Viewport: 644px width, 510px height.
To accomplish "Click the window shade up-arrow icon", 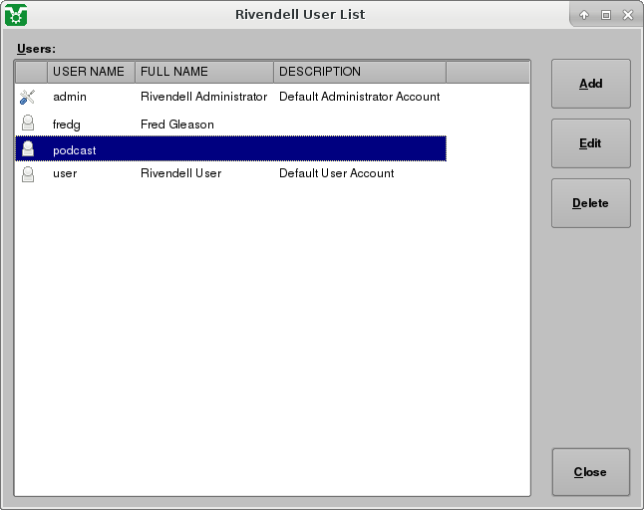I will [584, 15].
